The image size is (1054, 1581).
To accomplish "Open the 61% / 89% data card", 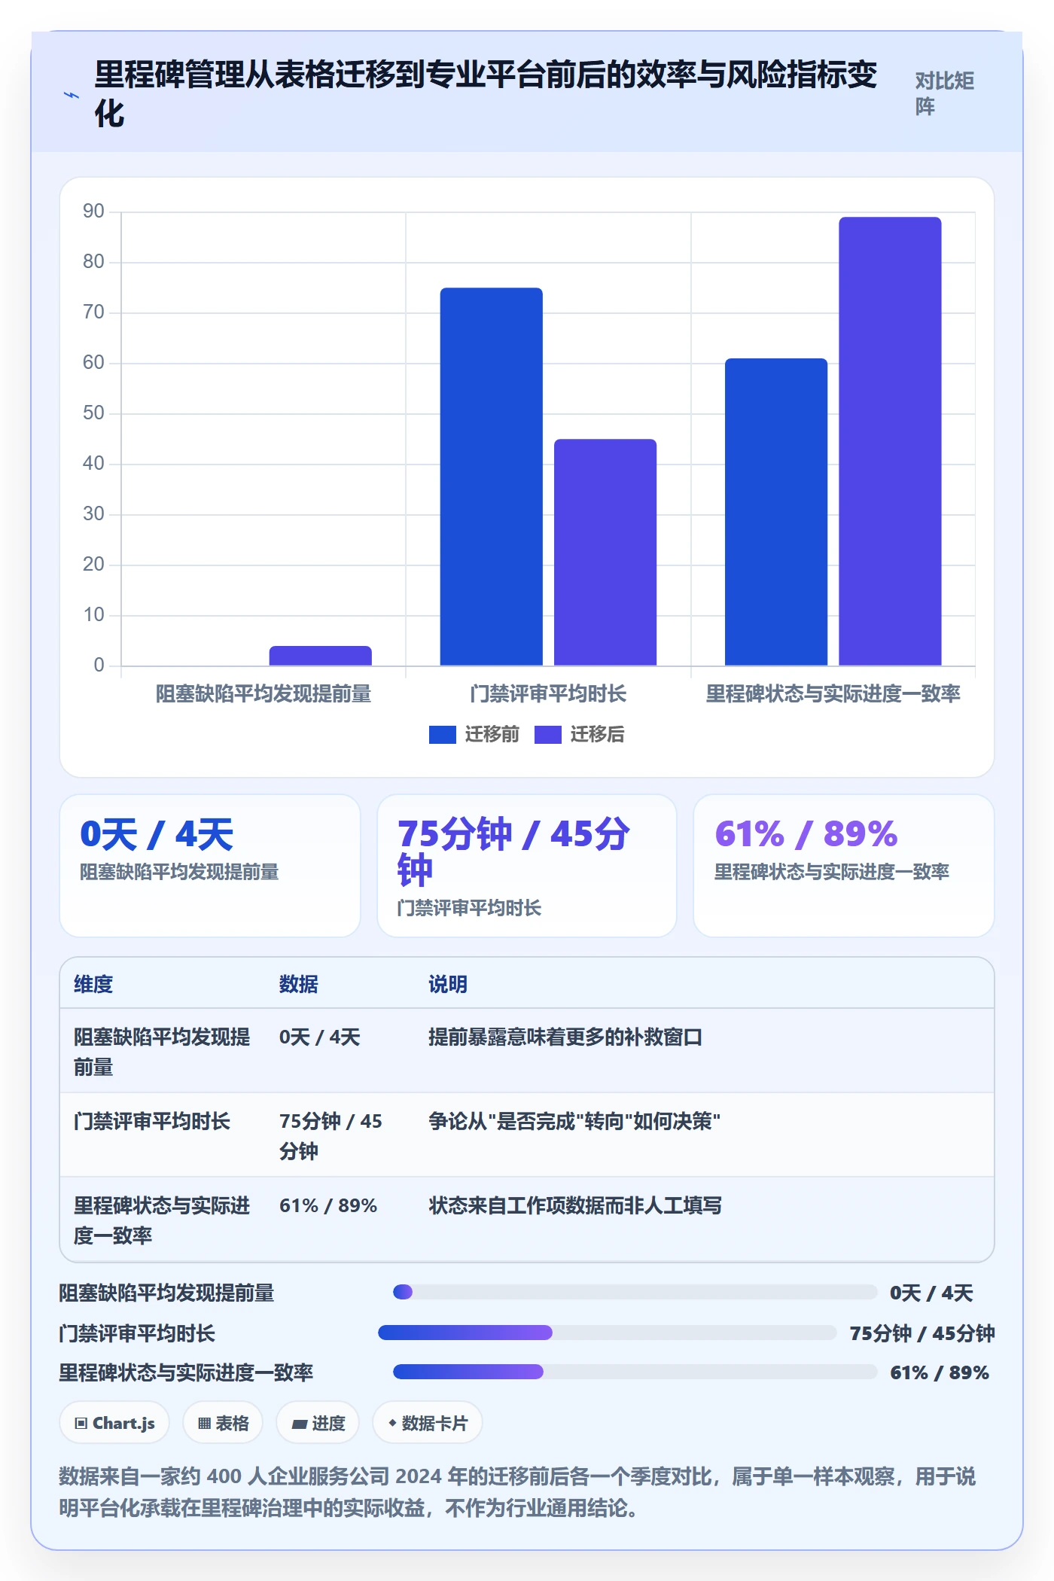I will point(844,866).
